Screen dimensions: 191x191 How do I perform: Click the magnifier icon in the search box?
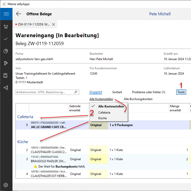tap(76, 92)
